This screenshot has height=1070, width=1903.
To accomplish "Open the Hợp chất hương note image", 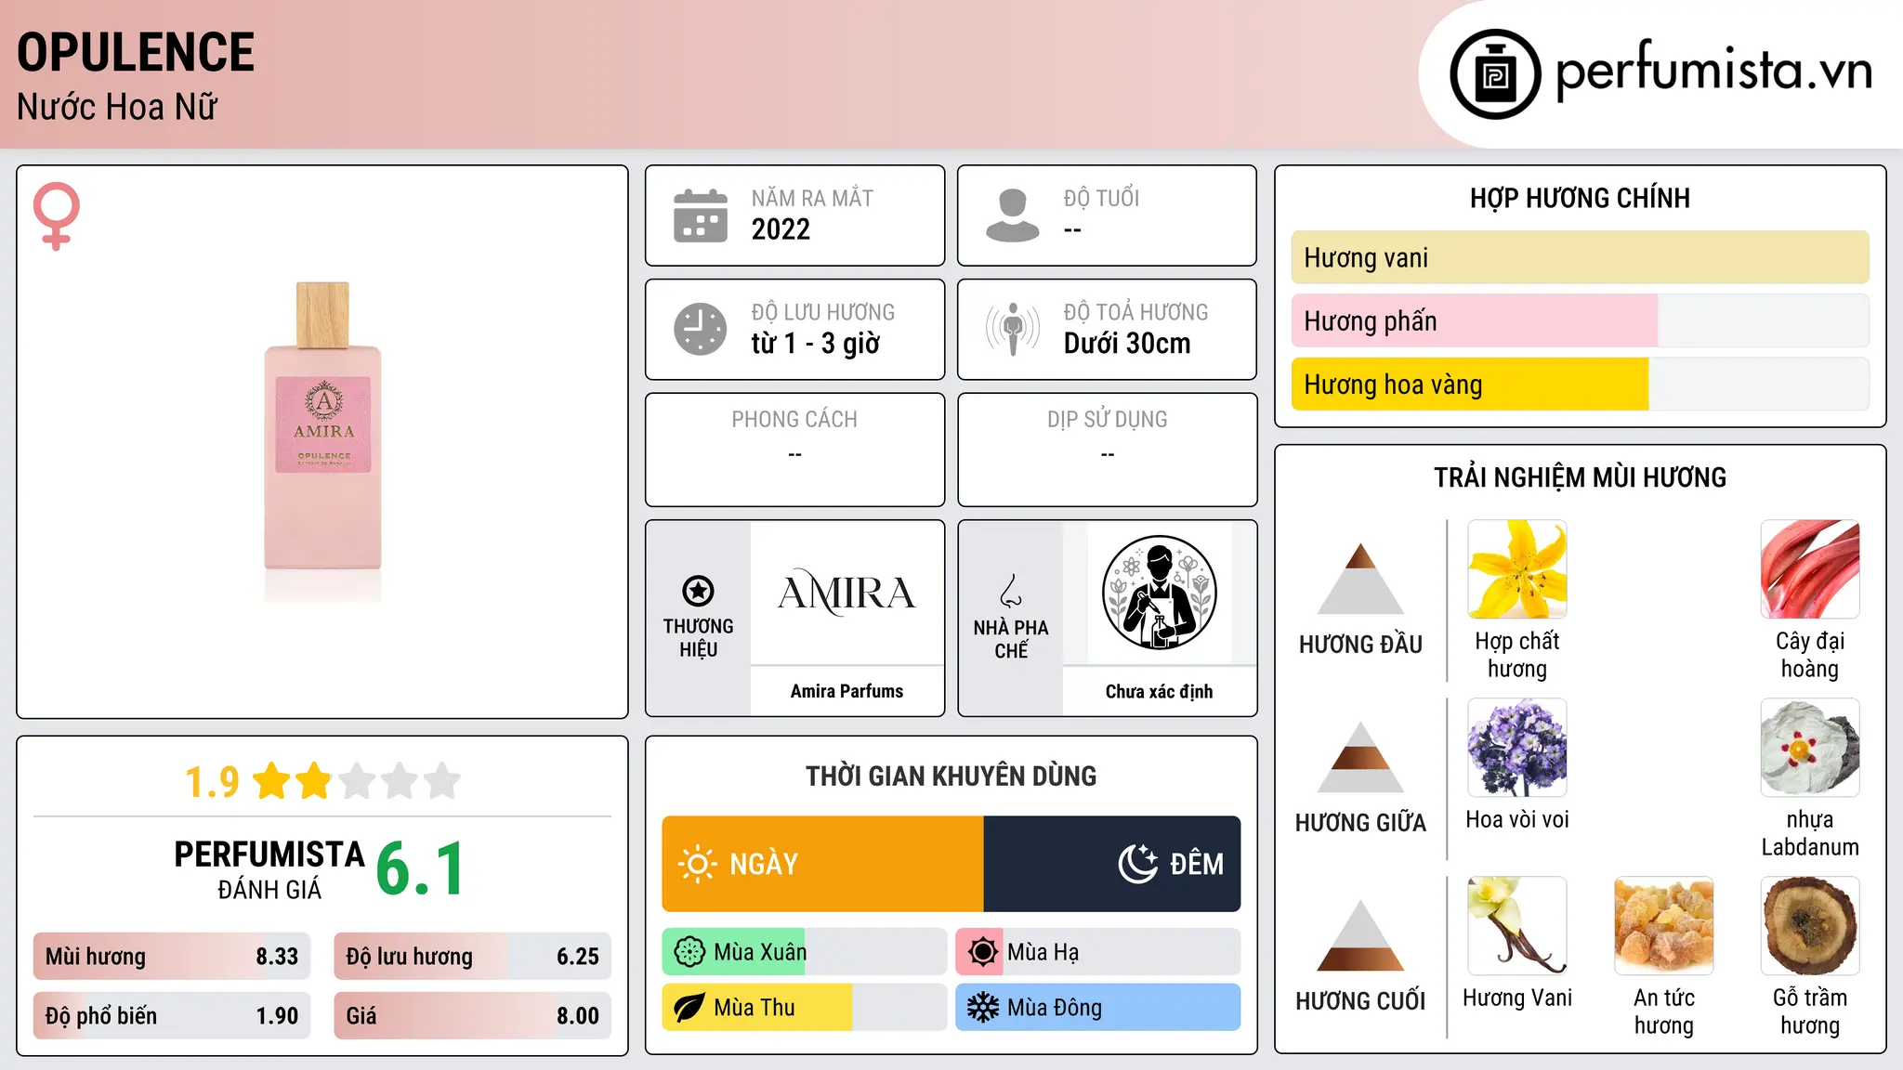I will pyautogui.click(x=1517, y=569).
